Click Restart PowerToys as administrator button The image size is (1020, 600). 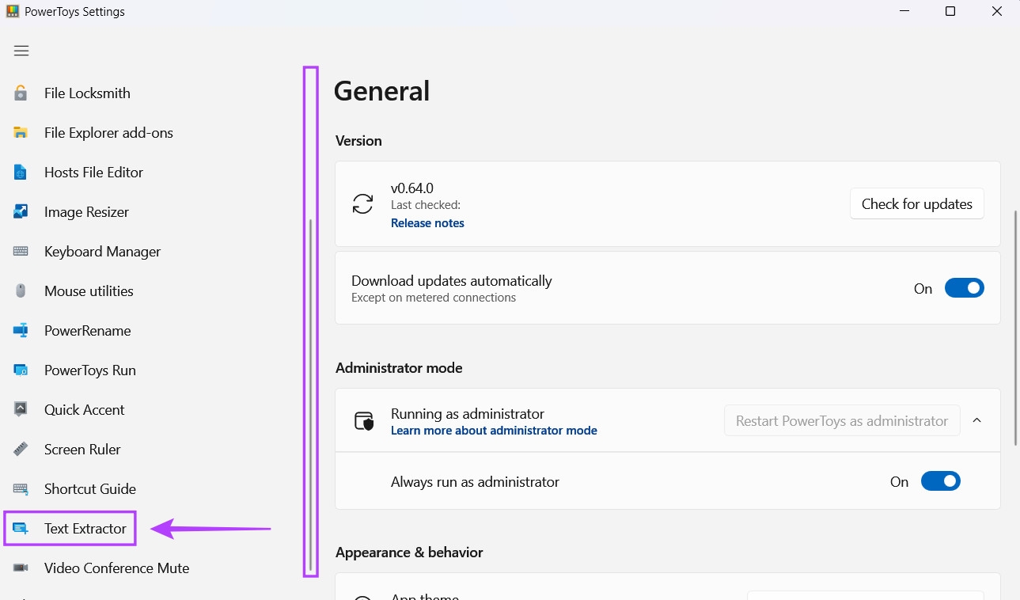[x=842, y=420]
